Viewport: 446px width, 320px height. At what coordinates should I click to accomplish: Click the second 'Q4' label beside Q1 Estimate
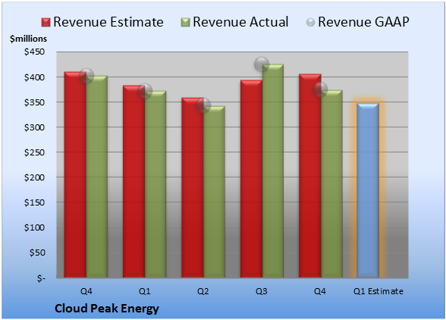pos(320,291)
